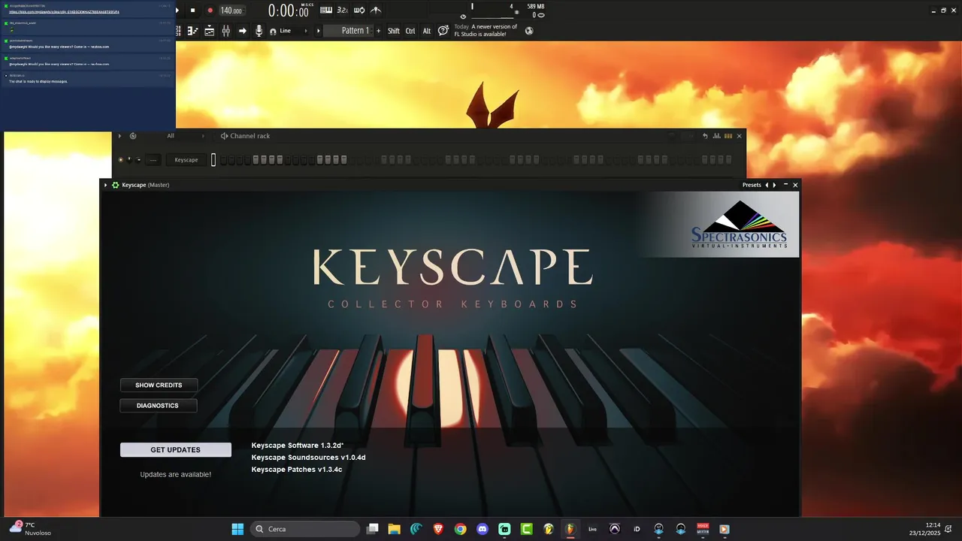
Task: Click Keyscape Software 1.3.2d version text
Action: click(x=298, y=446)
